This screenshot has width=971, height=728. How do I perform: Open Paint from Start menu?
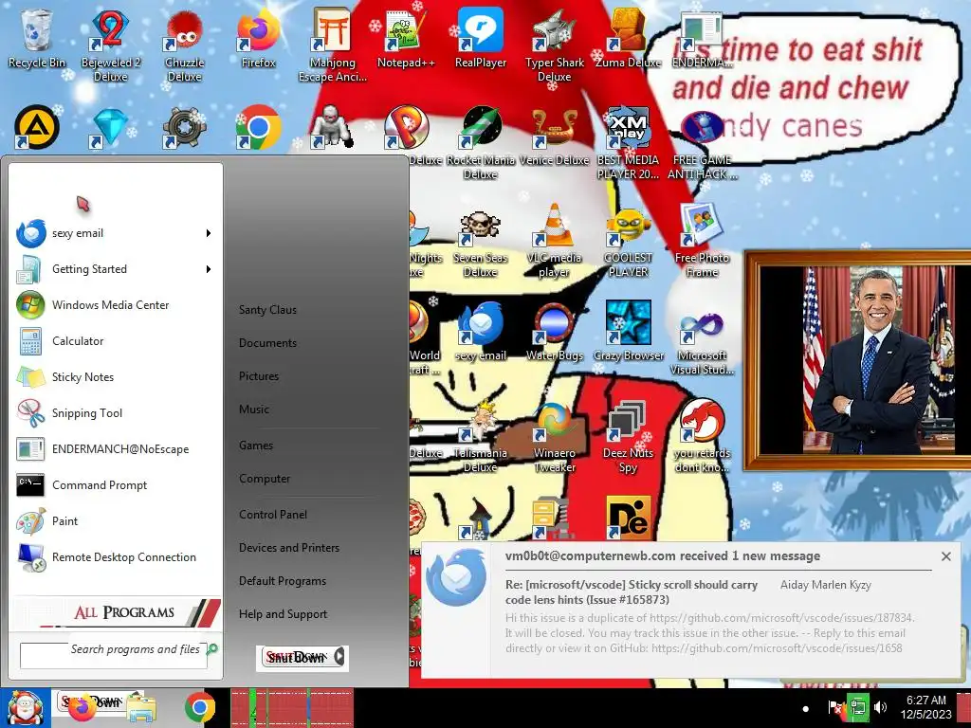tap(115, 521)
